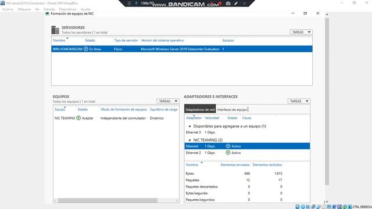Open the USB devices indicator in the status bar

point(319,207)
